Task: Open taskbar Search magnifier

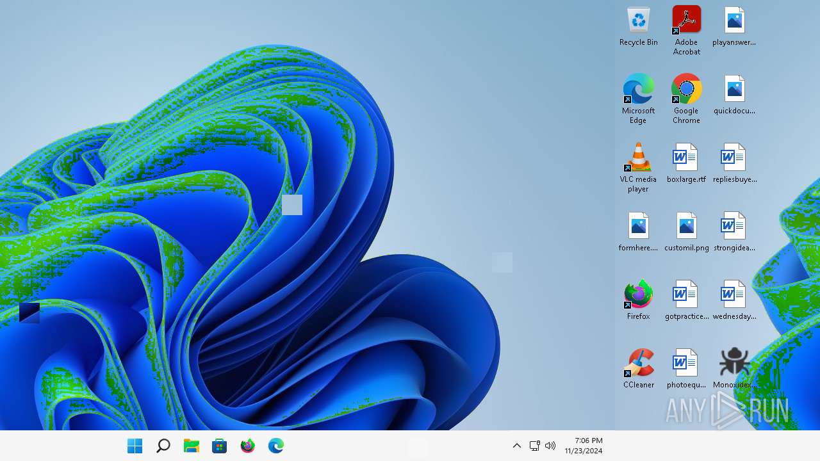Action: (x=163, y=446)
